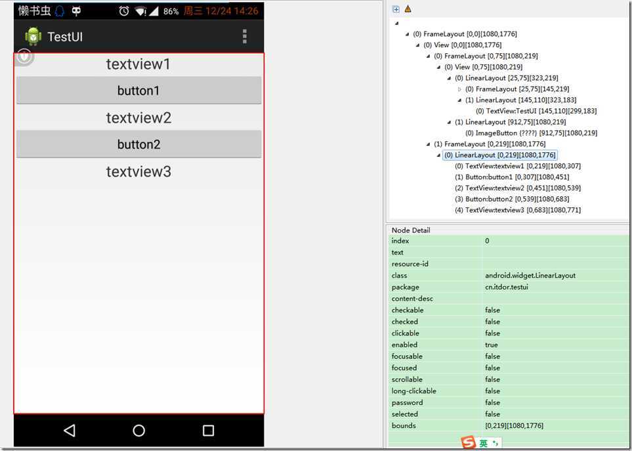Click the Expand All plus icon
The width and height of the screenshot is (632, 451).
[396, 9]
